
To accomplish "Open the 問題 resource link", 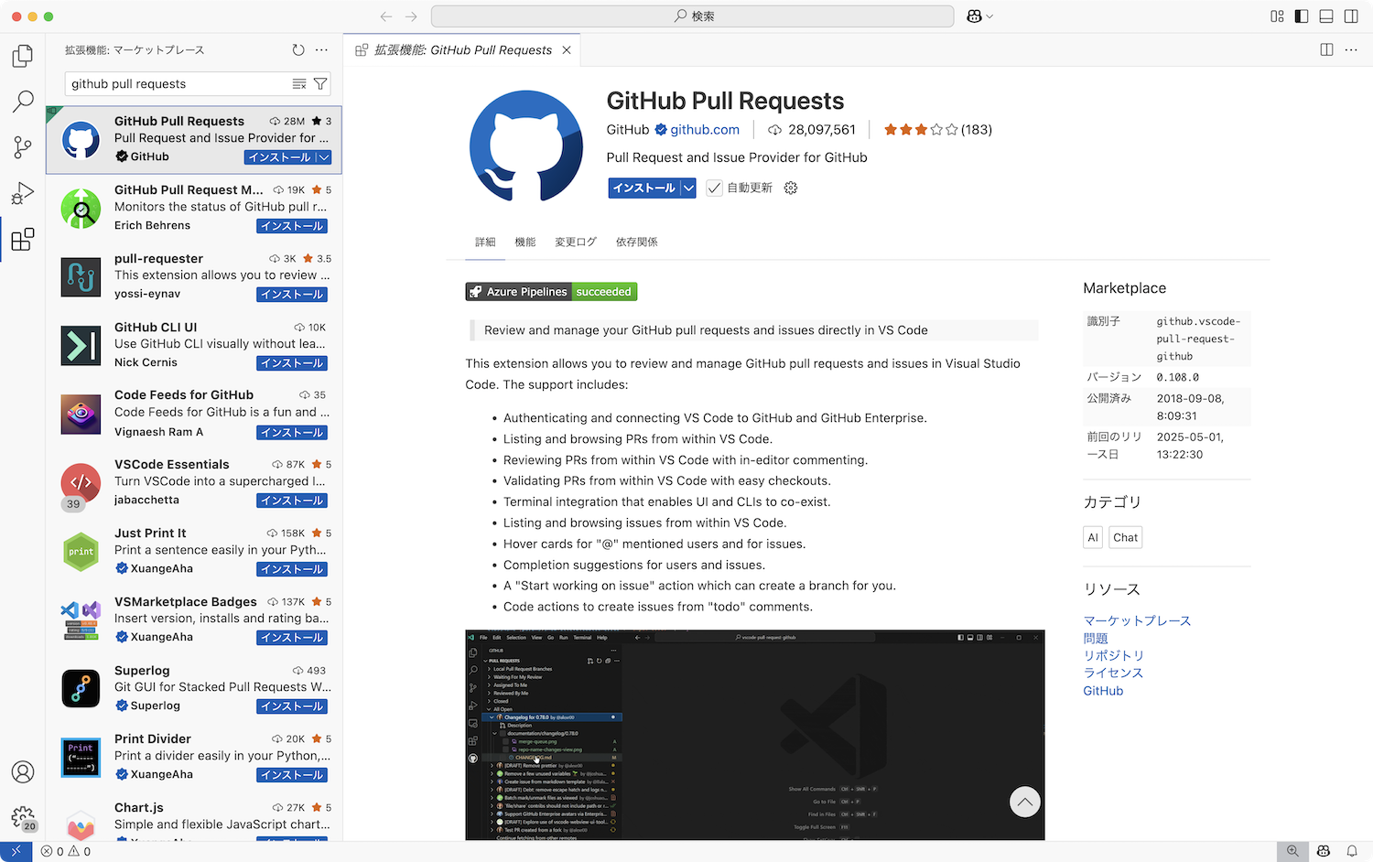I will (x=1096, y=638).
